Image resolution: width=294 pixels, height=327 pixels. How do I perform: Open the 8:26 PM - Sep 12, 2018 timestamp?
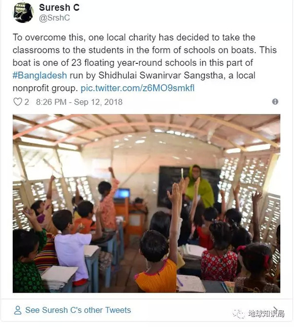[x=79, y=102]
